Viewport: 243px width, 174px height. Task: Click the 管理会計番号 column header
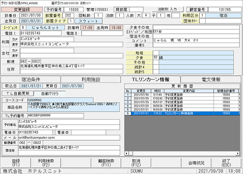(226, 91)
